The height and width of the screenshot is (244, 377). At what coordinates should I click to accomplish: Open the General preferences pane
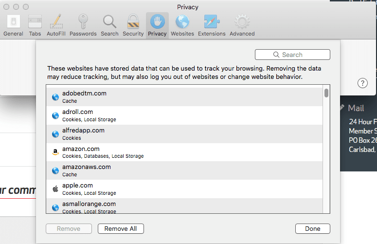[13, 25]
